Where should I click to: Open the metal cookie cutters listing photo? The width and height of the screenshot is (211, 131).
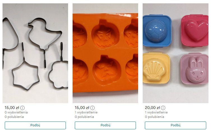coord(35,53)
